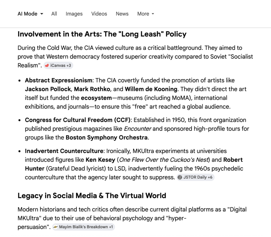Open the More search filters menu
The width and height of the screenshot is (271, 237).
143,14
